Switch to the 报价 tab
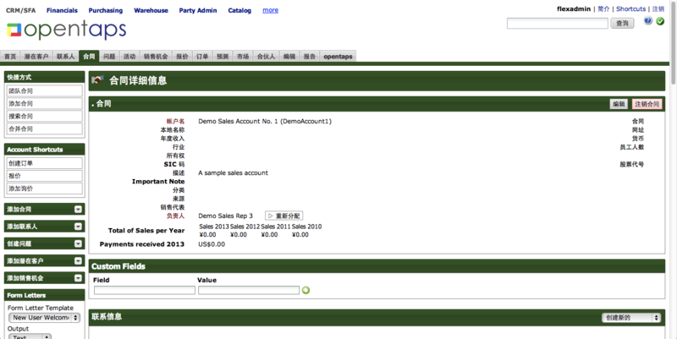The image size is (677, 339). [x=182, y=57]
